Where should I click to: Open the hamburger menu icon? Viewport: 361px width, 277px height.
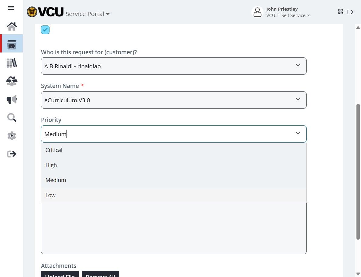11,8
